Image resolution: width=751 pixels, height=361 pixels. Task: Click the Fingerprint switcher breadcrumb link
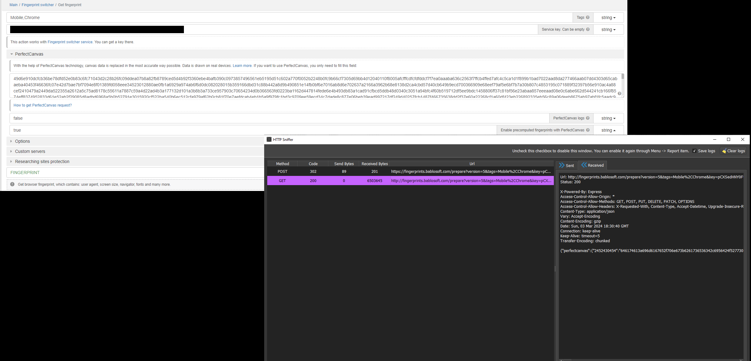(x=38, y=5)
